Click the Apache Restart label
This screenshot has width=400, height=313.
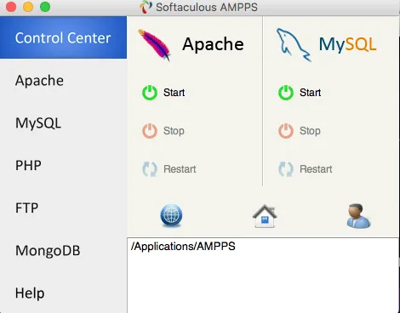click(180, 169)
